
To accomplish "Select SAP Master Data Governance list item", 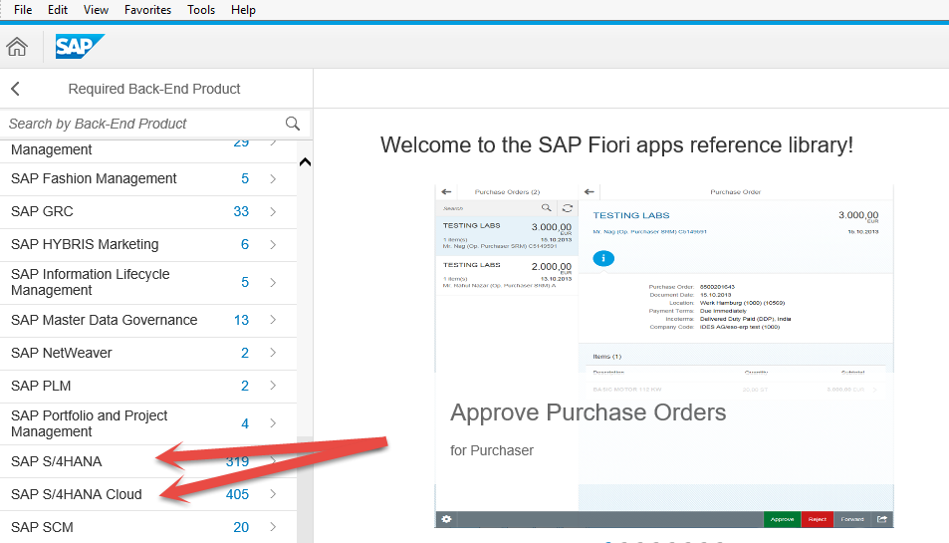I will 148,320.
